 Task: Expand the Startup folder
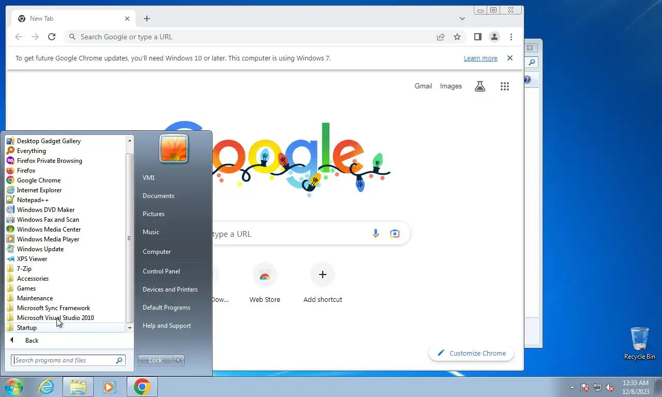coord(66,328)
